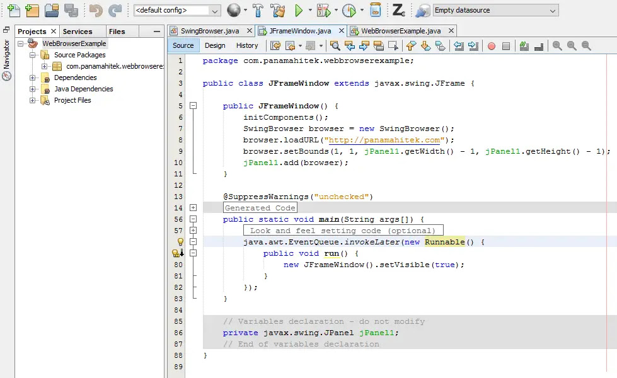This screenshot has height=378, width=617.
Task: Click the globe browser icon
Action: click(x=233, y=10)
